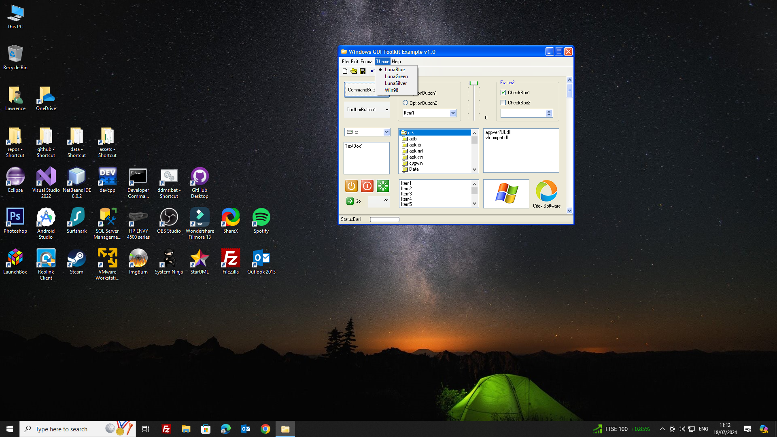Viewport: 777px width, 437px height.
Task: Click the vertical slider thumb
Action: pyautogui.click(x=473, y=83)
